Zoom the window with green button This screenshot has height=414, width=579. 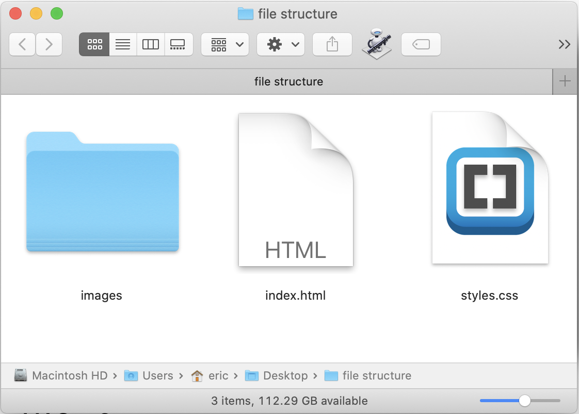point(57,13)
